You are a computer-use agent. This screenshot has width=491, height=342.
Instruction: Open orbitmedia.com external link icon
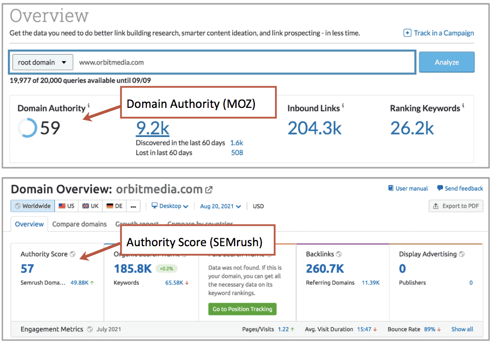click(209, 190)
